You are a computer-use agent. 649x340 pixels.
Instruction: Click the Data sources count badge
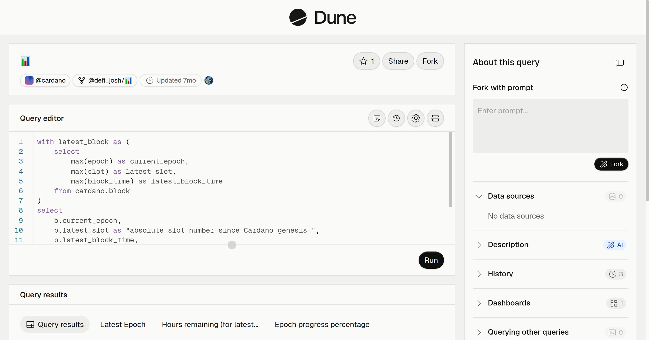point(615,196)
